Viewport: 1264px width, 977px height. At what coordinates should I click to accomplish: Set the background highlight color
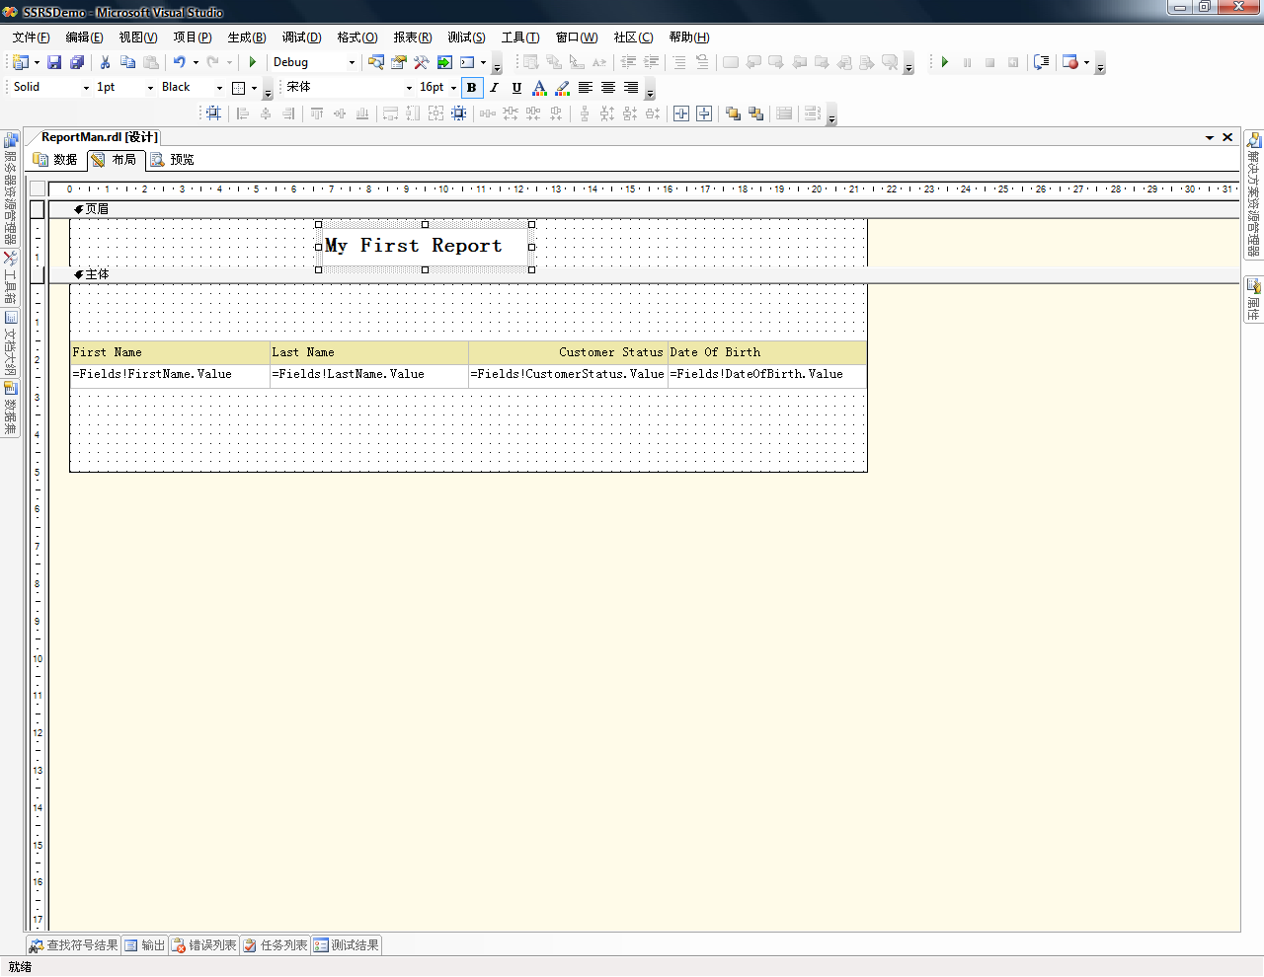click(x=562, y=88)
